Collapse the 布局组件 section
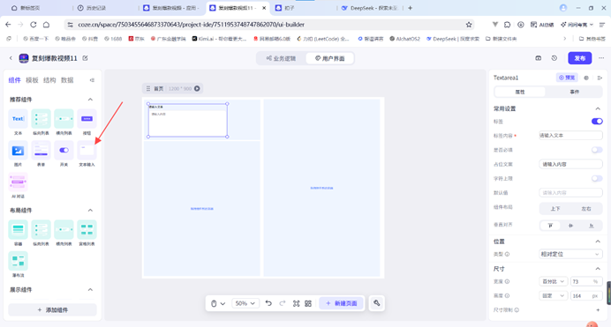 (90, 211)
